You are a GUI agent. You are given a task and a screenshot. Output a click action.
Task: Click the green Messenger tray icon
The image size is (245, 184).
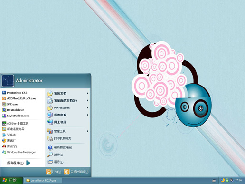coord(227,180)
